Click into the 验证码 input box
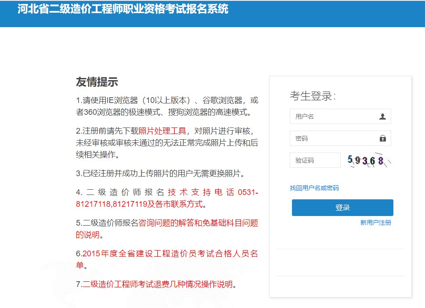Image resolution: width=425 pixels, height=308 pixels. tap(315, 160)
